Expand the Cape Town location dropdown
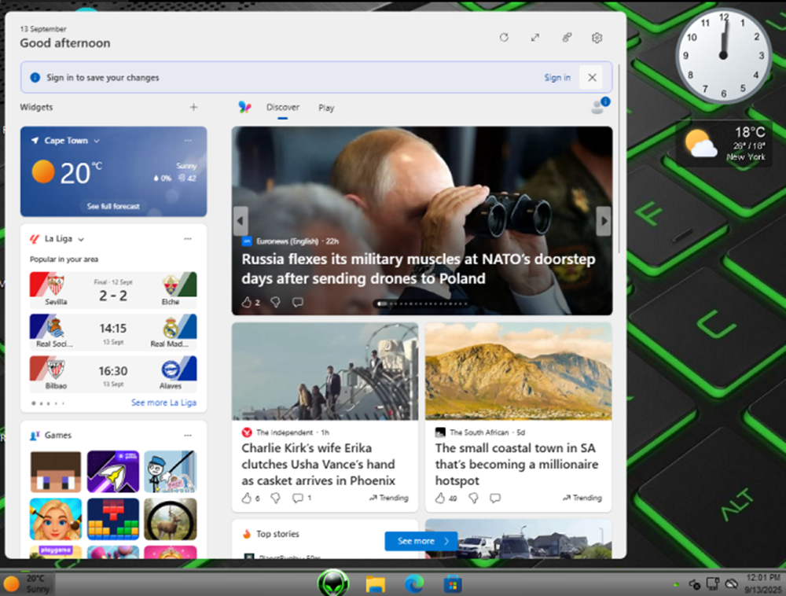The height and width of the screenshot is (596, 786). click(97, 141)
